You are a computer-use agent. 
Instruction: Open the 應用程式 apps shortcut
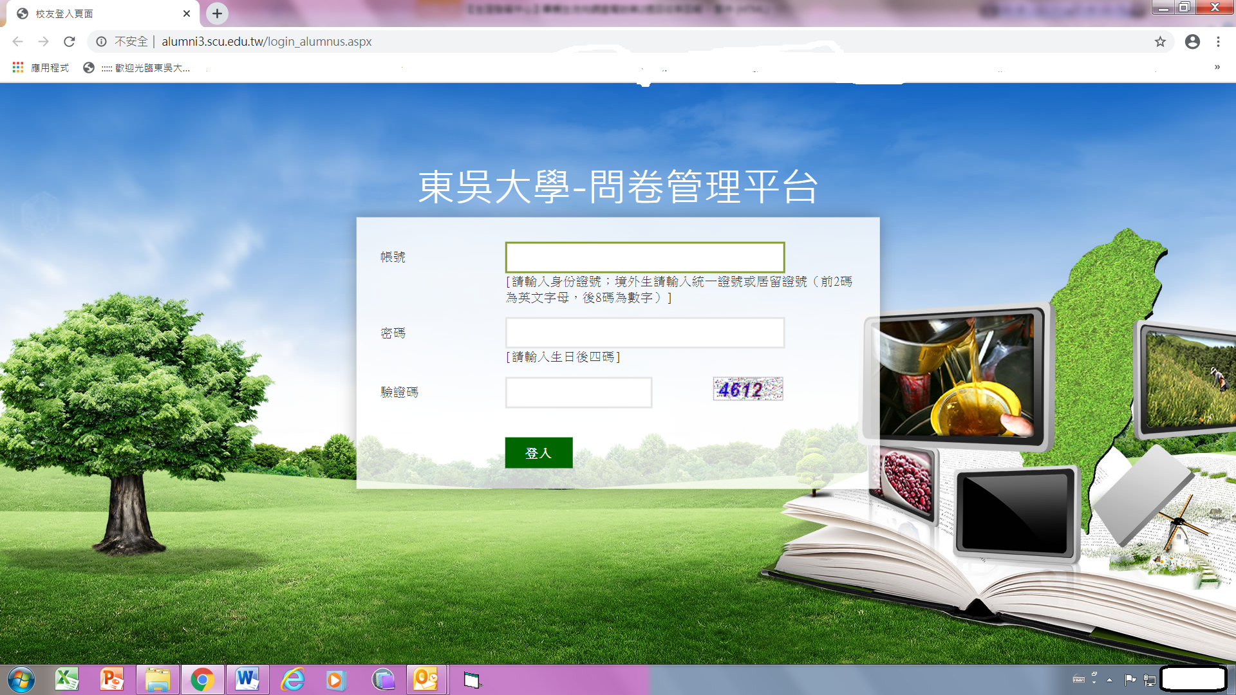point(41,68)
